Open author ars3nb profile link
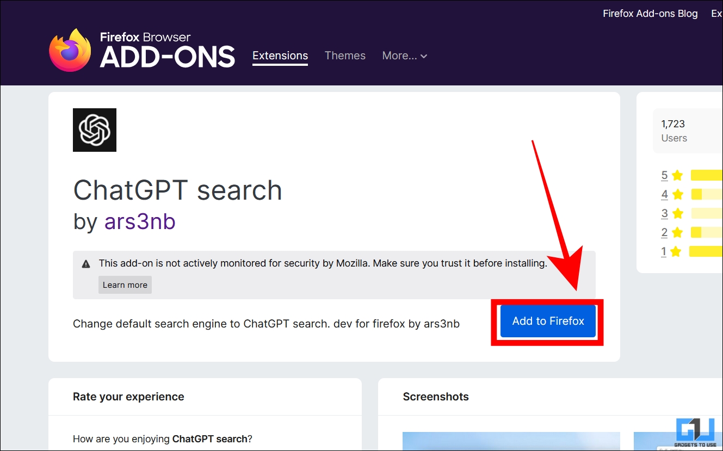 [x=140, y=221]
